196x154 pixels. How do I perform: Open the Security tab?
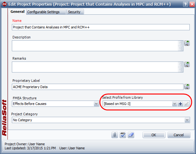click(74, 12)
